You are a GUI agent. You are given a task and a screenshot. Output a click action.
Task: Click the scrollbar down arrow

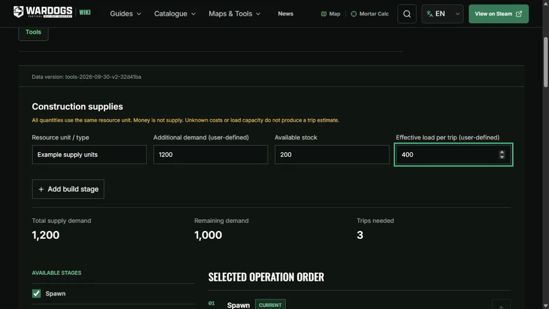click(x=546, y=306)
